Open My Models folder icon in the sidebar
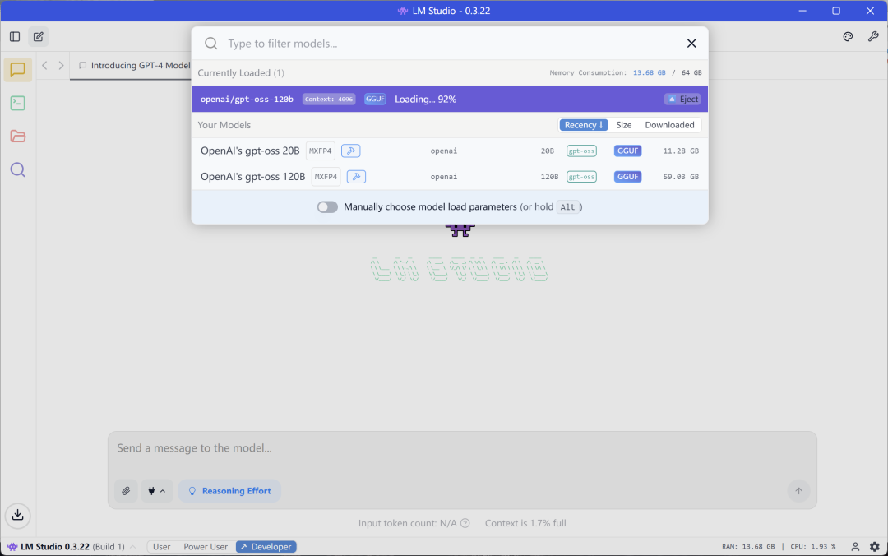Screen dimensions: 888x556 pos(17,136)
